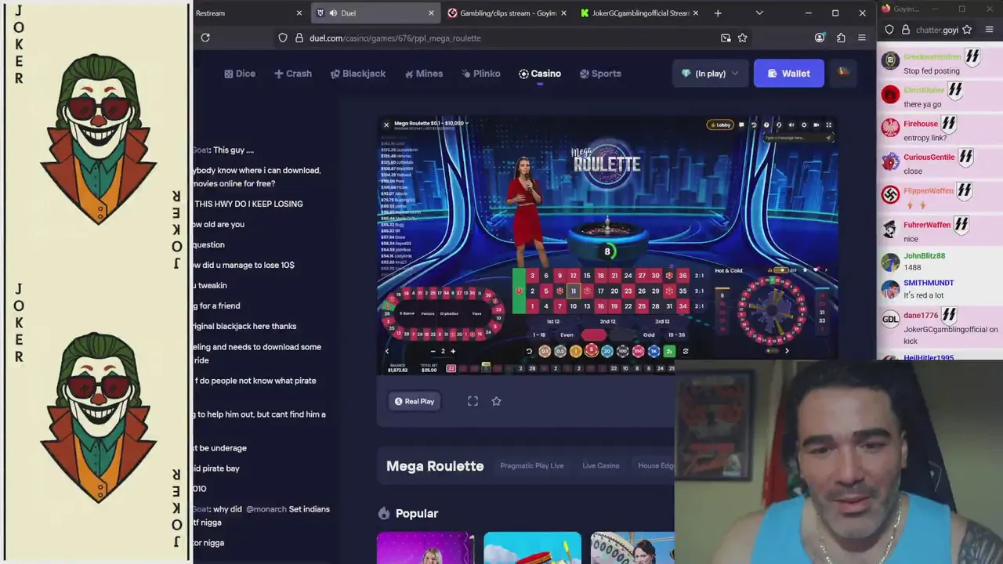Undo the last bet
Screen dimensions: 1003x564
[x=529, y=351]
